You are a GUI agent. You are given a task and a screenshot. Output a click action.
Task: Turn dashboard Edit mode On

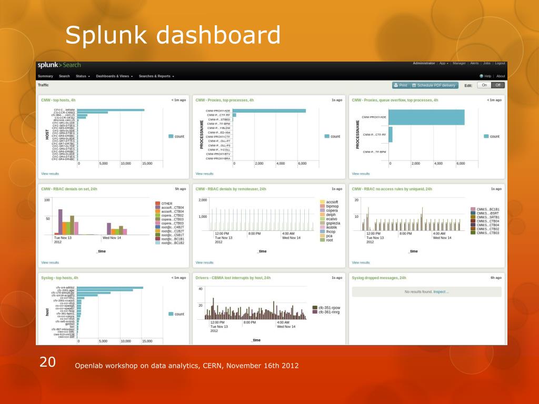pos(484,85)
